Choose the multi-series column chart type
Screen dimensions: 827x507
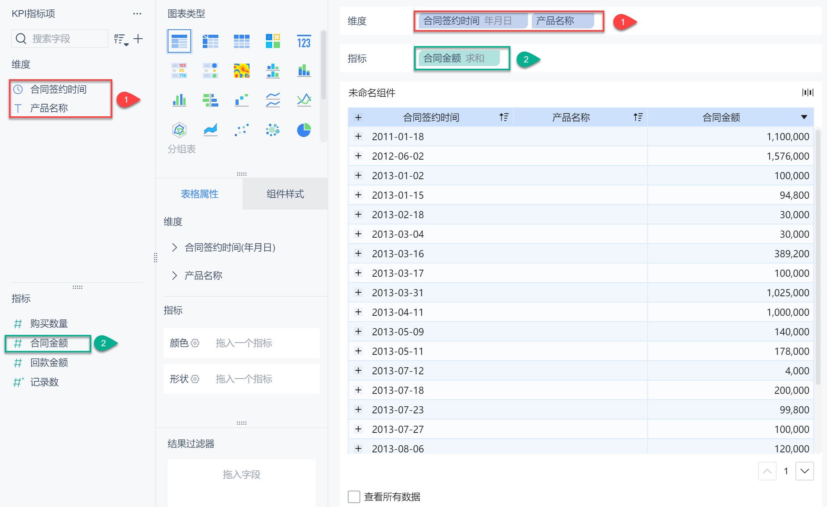pyautogui.click(x=179, y=100)
